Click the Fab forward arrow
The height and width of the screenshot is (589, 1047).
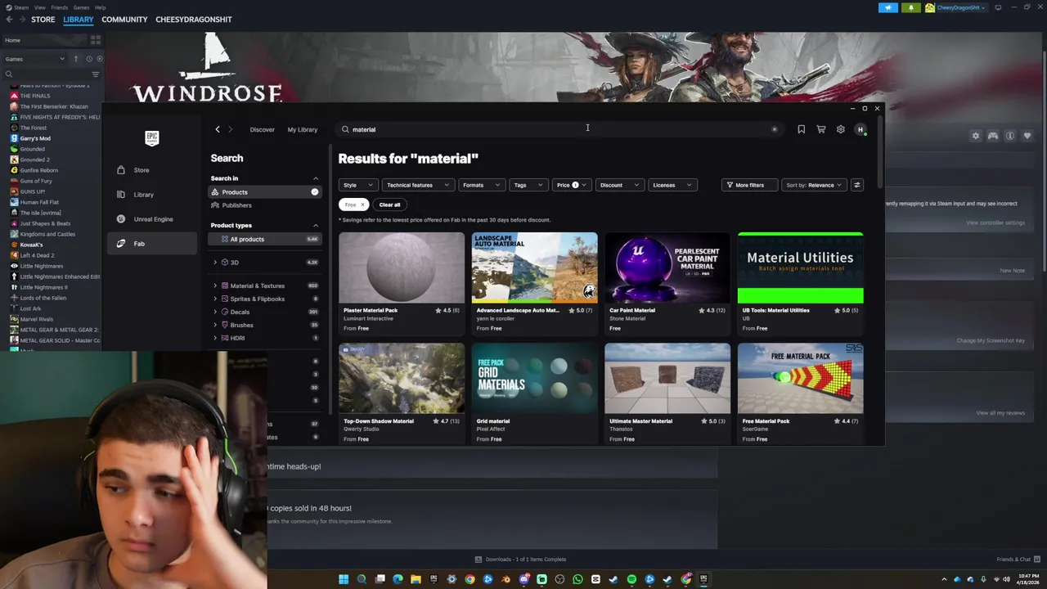(230, 129)
